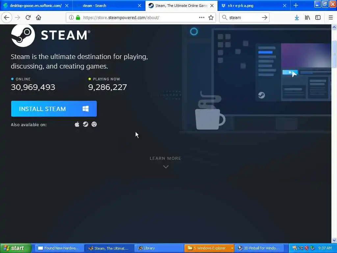Screen dimensions: 337x253
Task: Reload the Steam page
Action: (x=28, y=17)
